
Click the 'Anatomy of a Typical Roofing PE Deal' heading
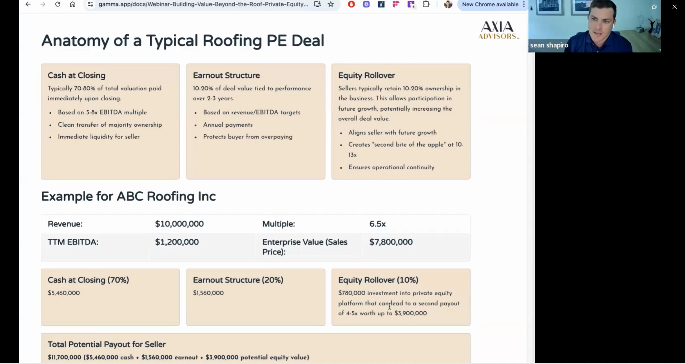tap(183, 41)
